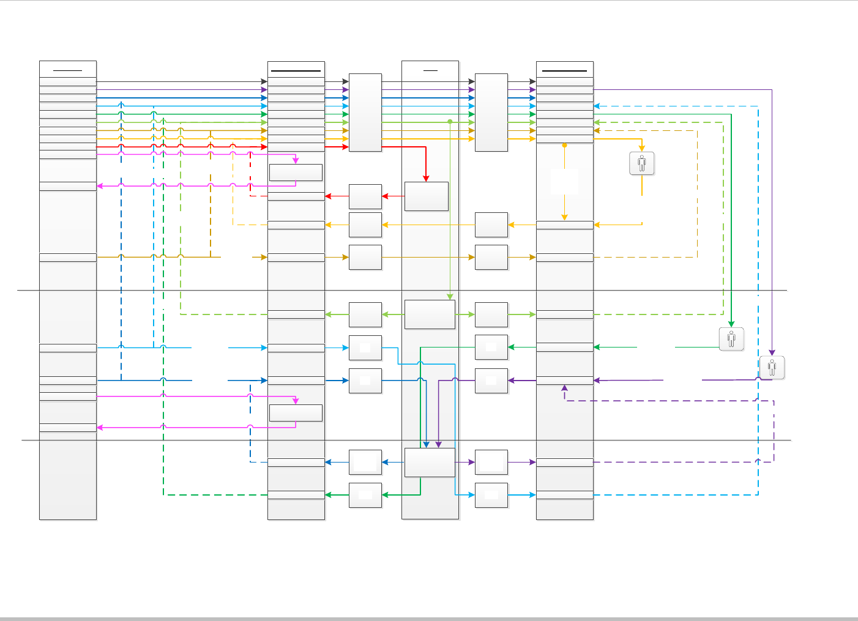Image resolution: width=858 pixels, height=621 pixels.
Task: Select small box on bottom light-blue rightward arrow
Action: (x=491, y=495)
